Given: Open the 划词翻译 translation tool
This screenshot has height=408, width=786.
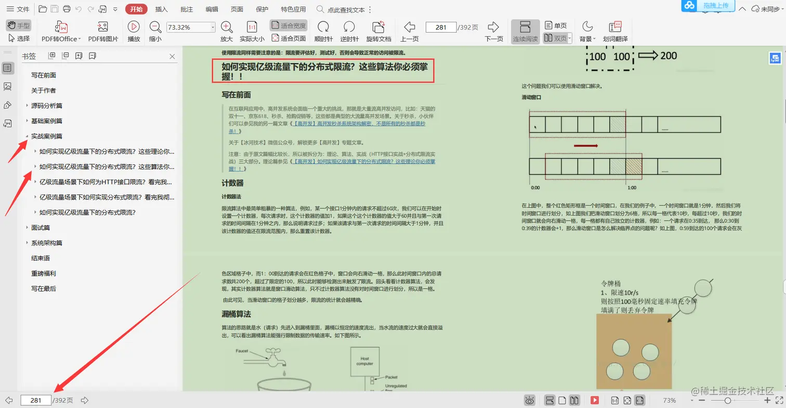Looking at the screenshot, I should [x=615, y=32].
